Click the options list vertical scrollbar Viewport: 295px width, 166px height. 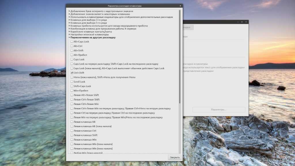(x=180, y=58)
